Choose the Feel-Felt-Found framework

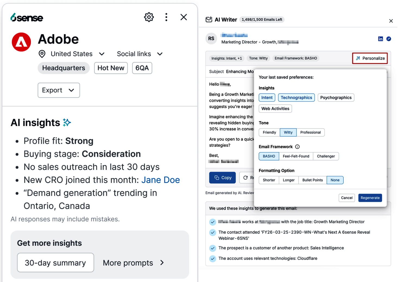coord(296,156)
